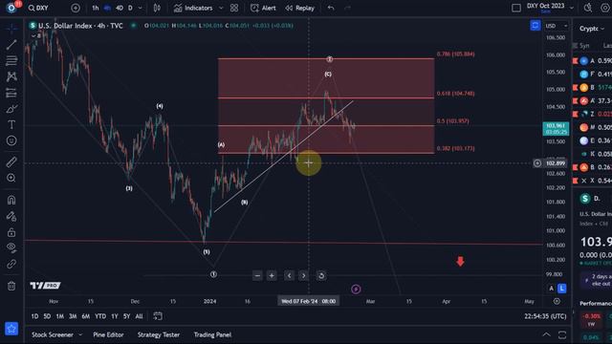Select the Text annotation tool
Viewport: 612px width, 344px height.
point(11,125)
